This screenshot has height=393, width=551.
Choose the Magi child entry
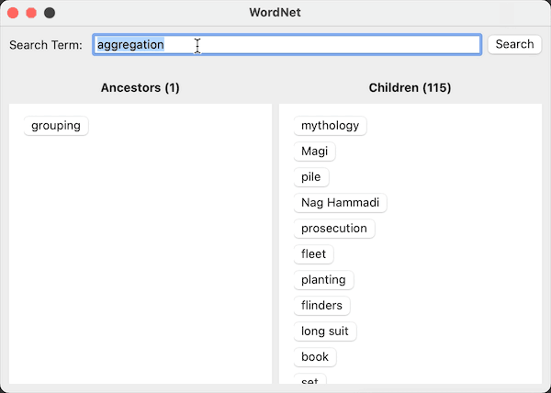(x=314, y=152)
